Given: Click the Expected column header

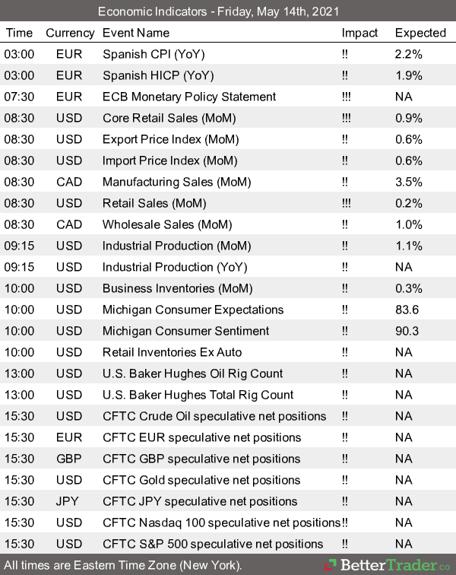Looking at the screenshot, I should [x=420, y=33].
